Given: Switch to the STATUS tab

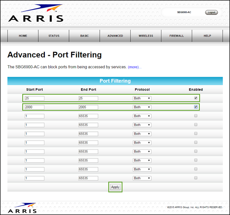Looking at the screenshot, I should click(x=54, y=36).
